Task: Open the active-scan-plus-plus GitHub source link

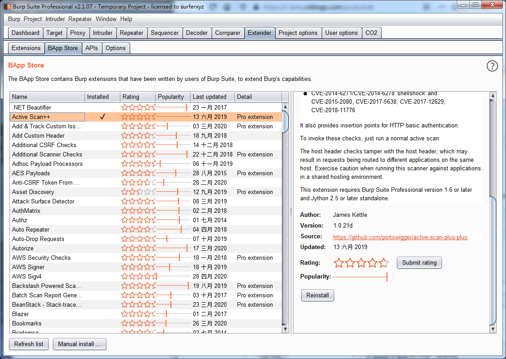Action: pyautogui.click(x=400, y=237)
